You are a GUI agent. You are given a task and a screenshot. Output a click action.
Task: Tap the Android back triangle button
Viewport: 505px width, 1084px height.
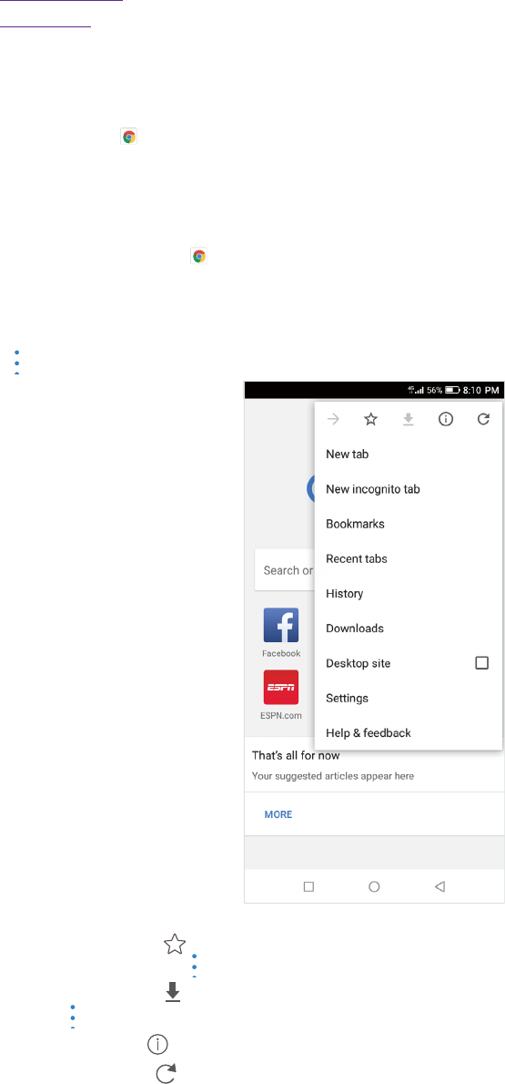click(439, 886)
